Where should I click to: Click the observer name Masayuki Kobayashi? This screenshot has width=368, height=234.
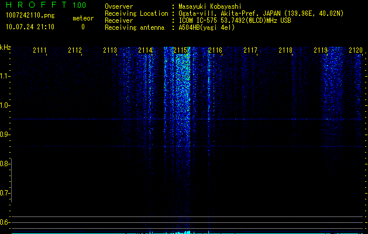pyautogui.click(x=210, y=6)
